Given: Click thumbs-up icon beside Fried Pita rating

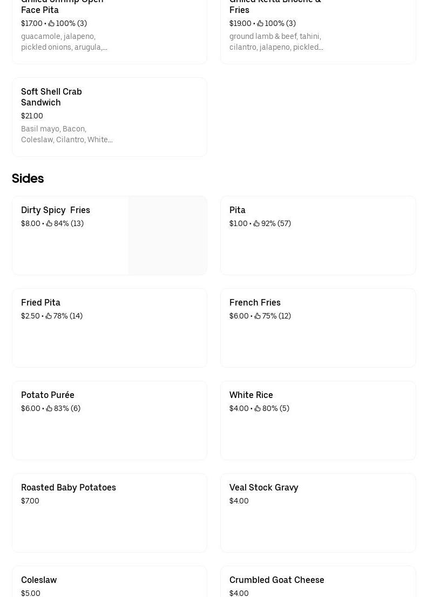Looking at the screenshot, I should tap(49, 316).
